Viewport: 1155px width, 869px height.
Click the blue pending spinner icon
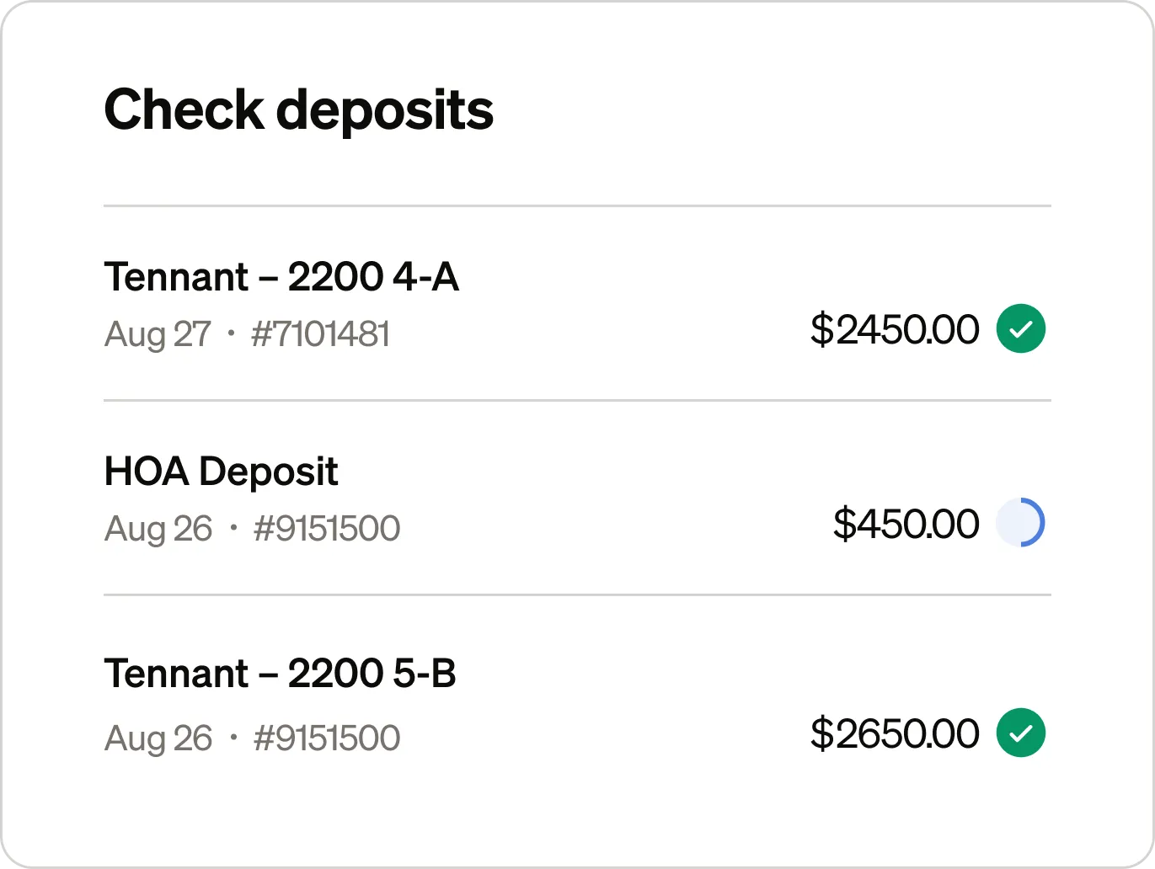[x=1020, y=523]
